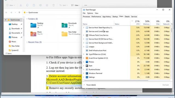Screen dimensions: 175x98
Task: Switch to the App history tab
Action: pyautogui.click(x=107, y=17)
